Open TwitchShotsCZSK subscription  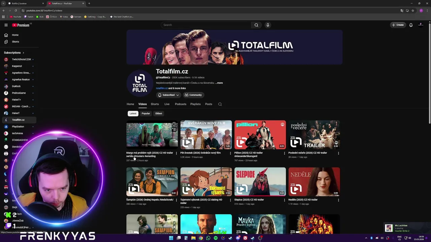19,59
